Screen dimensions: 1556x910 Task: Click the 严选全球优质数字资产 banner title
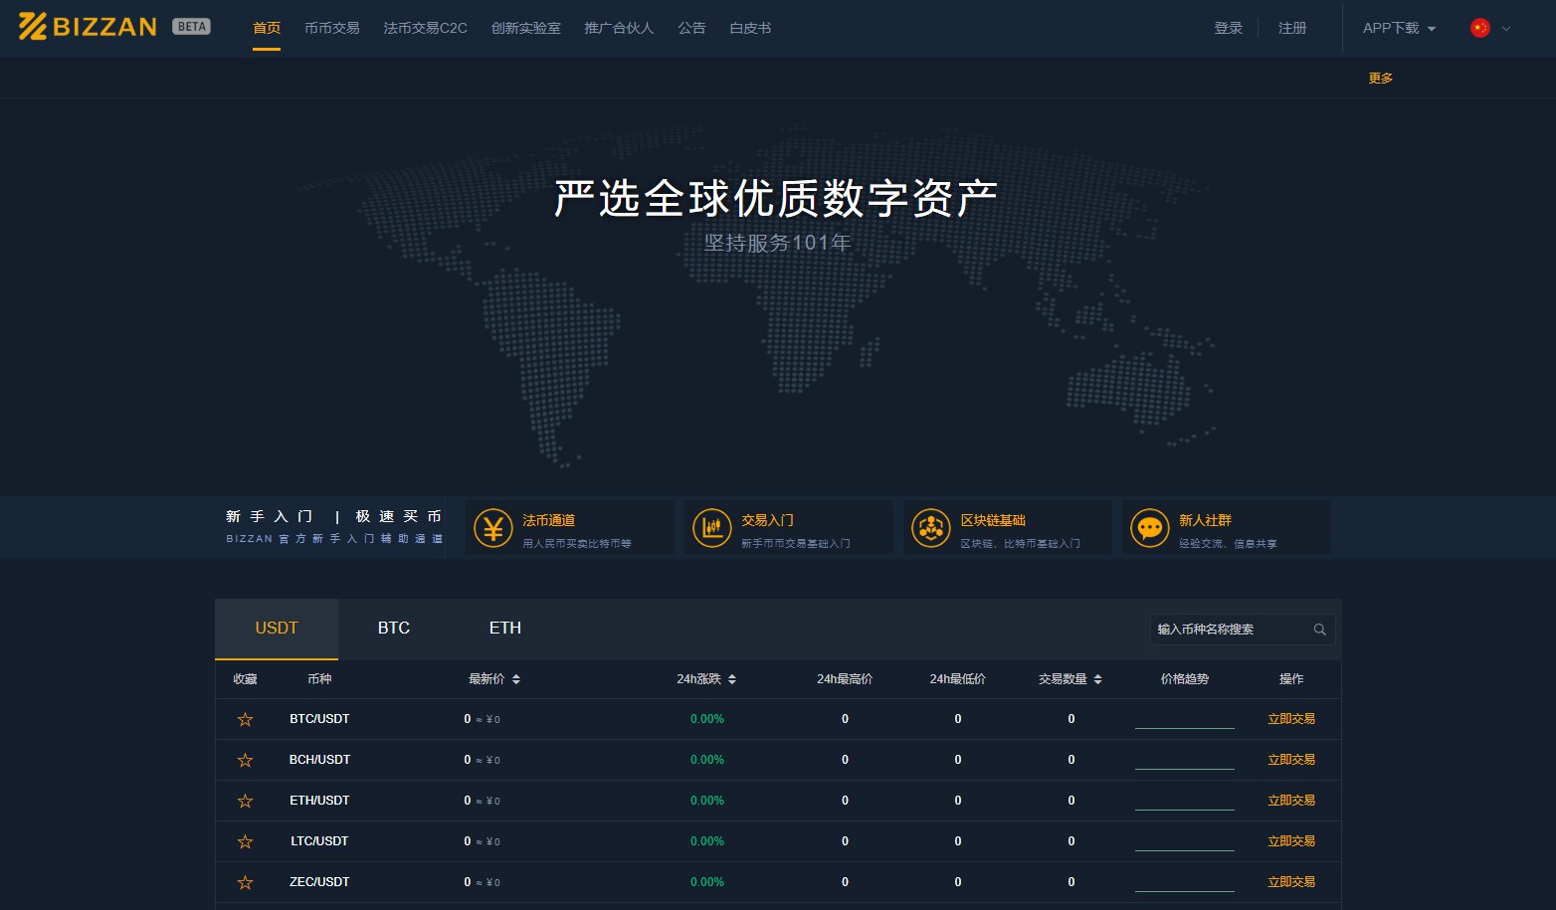click(x=776, y=199)
